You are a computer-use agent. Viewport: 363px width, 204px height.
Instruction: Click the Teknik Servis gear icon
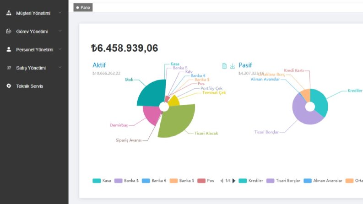click(9, 86)
